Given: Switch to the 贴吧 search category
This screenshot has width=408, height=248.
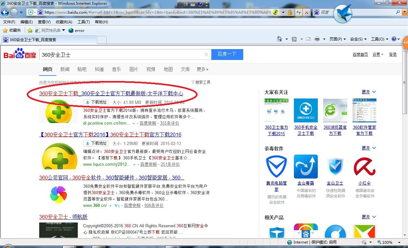Looking at the screenshot, I should (x=82, y=69).
